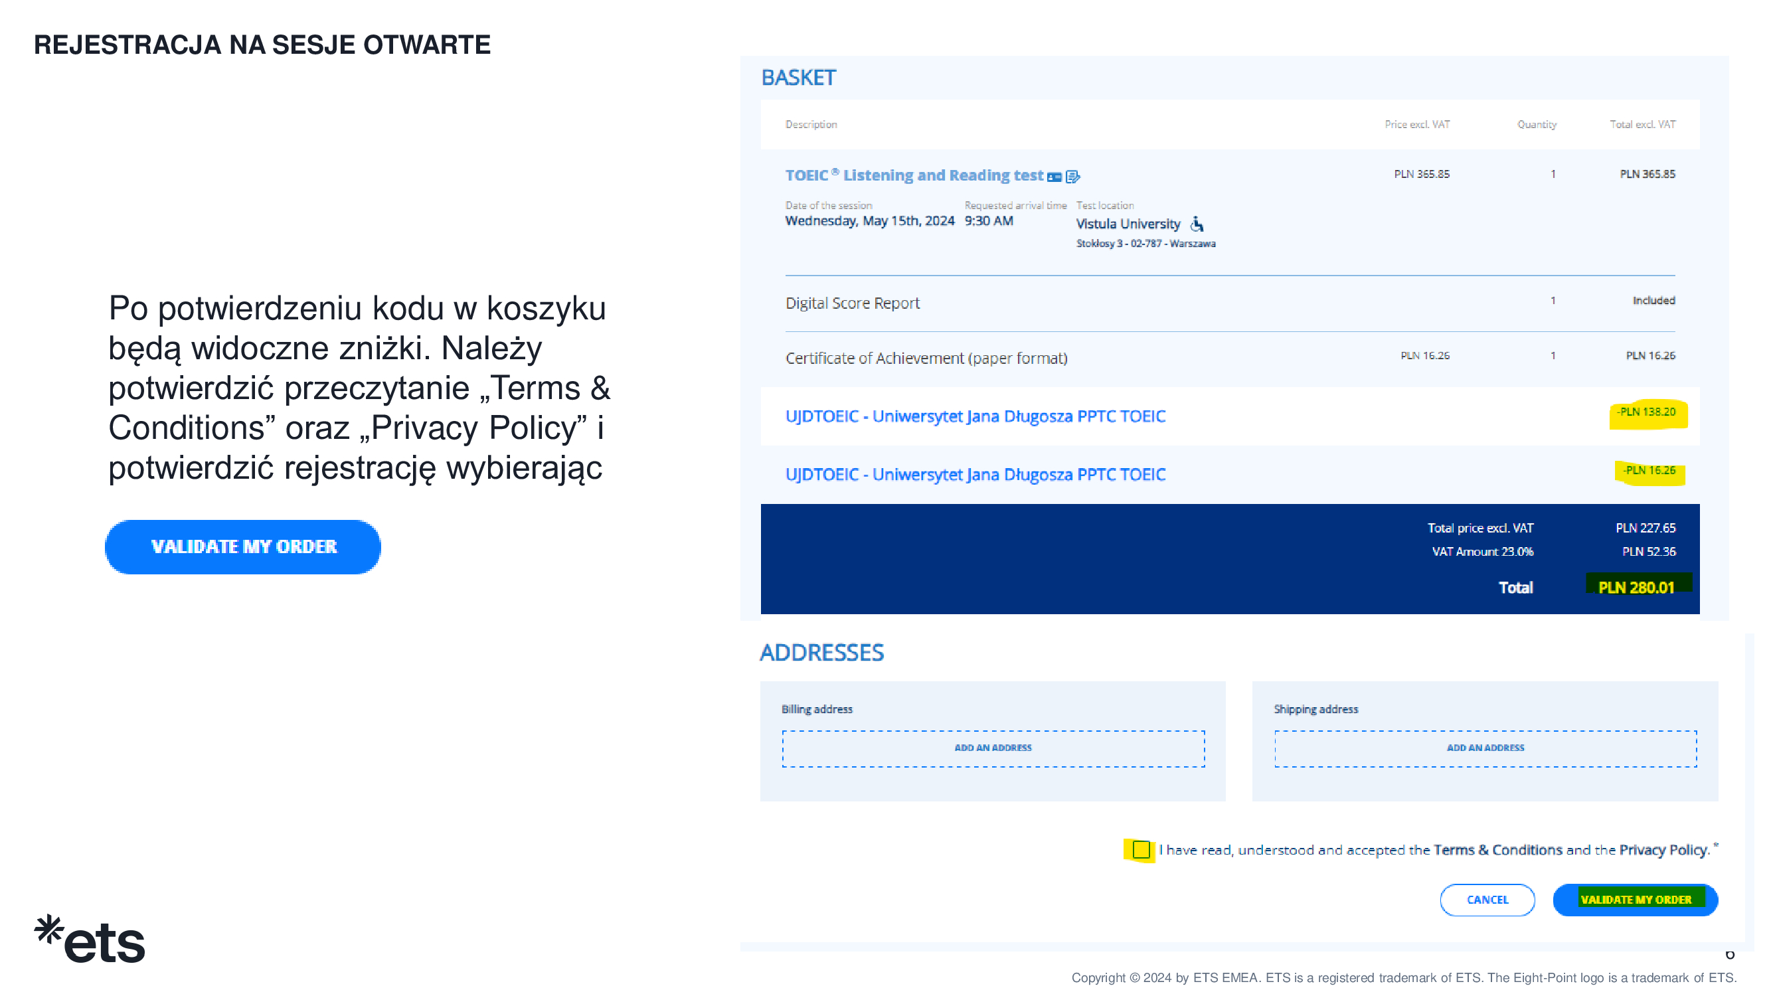
Task: Click the ID card icon next to TOEIC test title
Action: [1054, 177]
